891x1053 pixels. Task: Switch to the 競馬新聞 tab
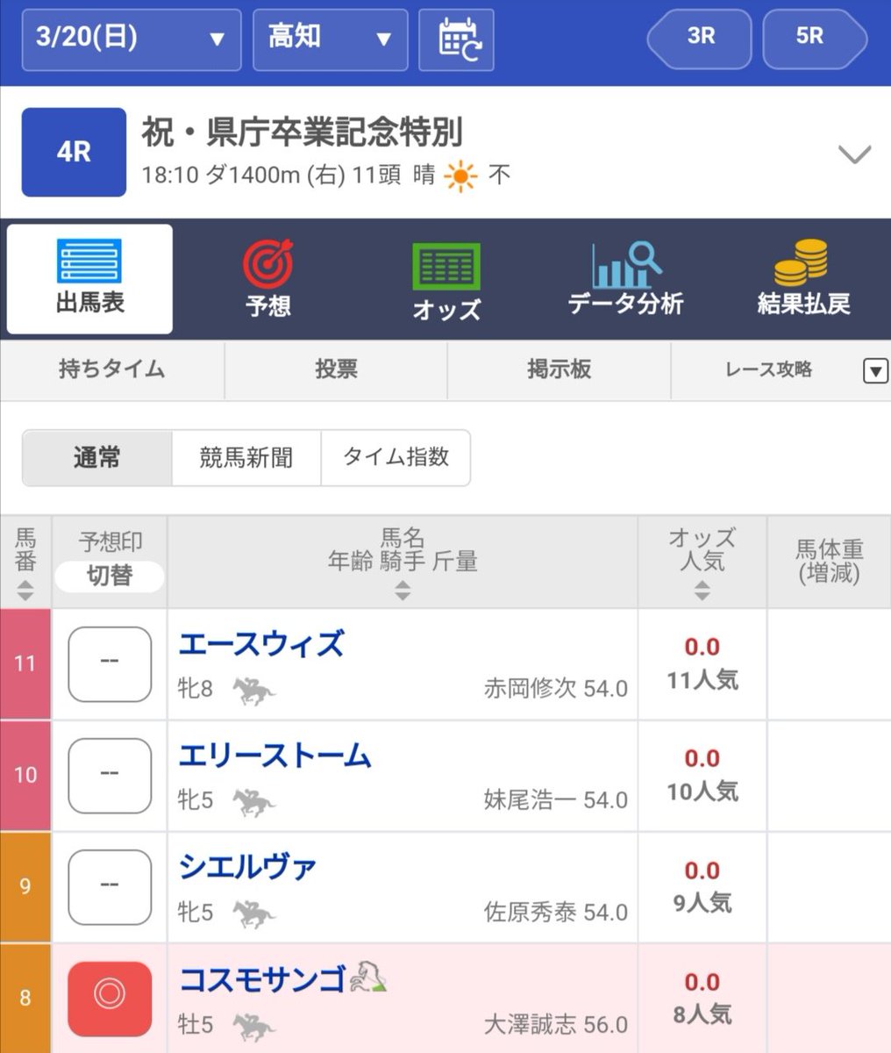(x=245, y=457)
